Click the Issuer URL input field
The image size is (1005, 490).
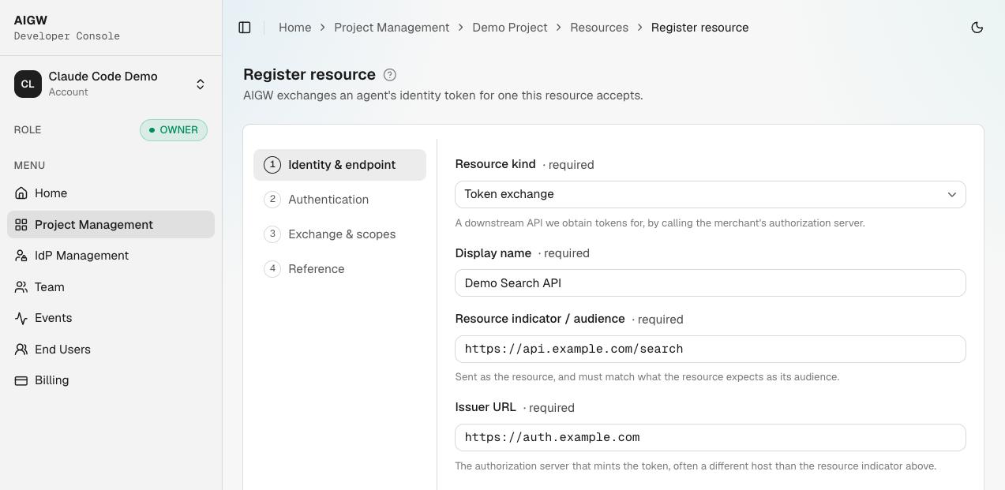pos(711,438)
